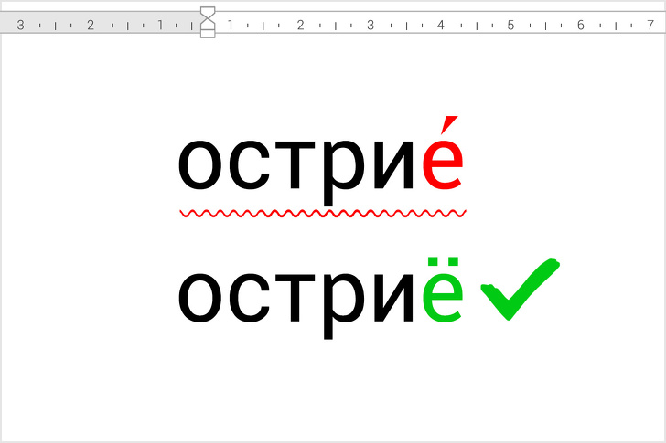Click the left indent square below the hourglass
The width and height of the screenshot is (666, 443).
[x=208, y=34]
